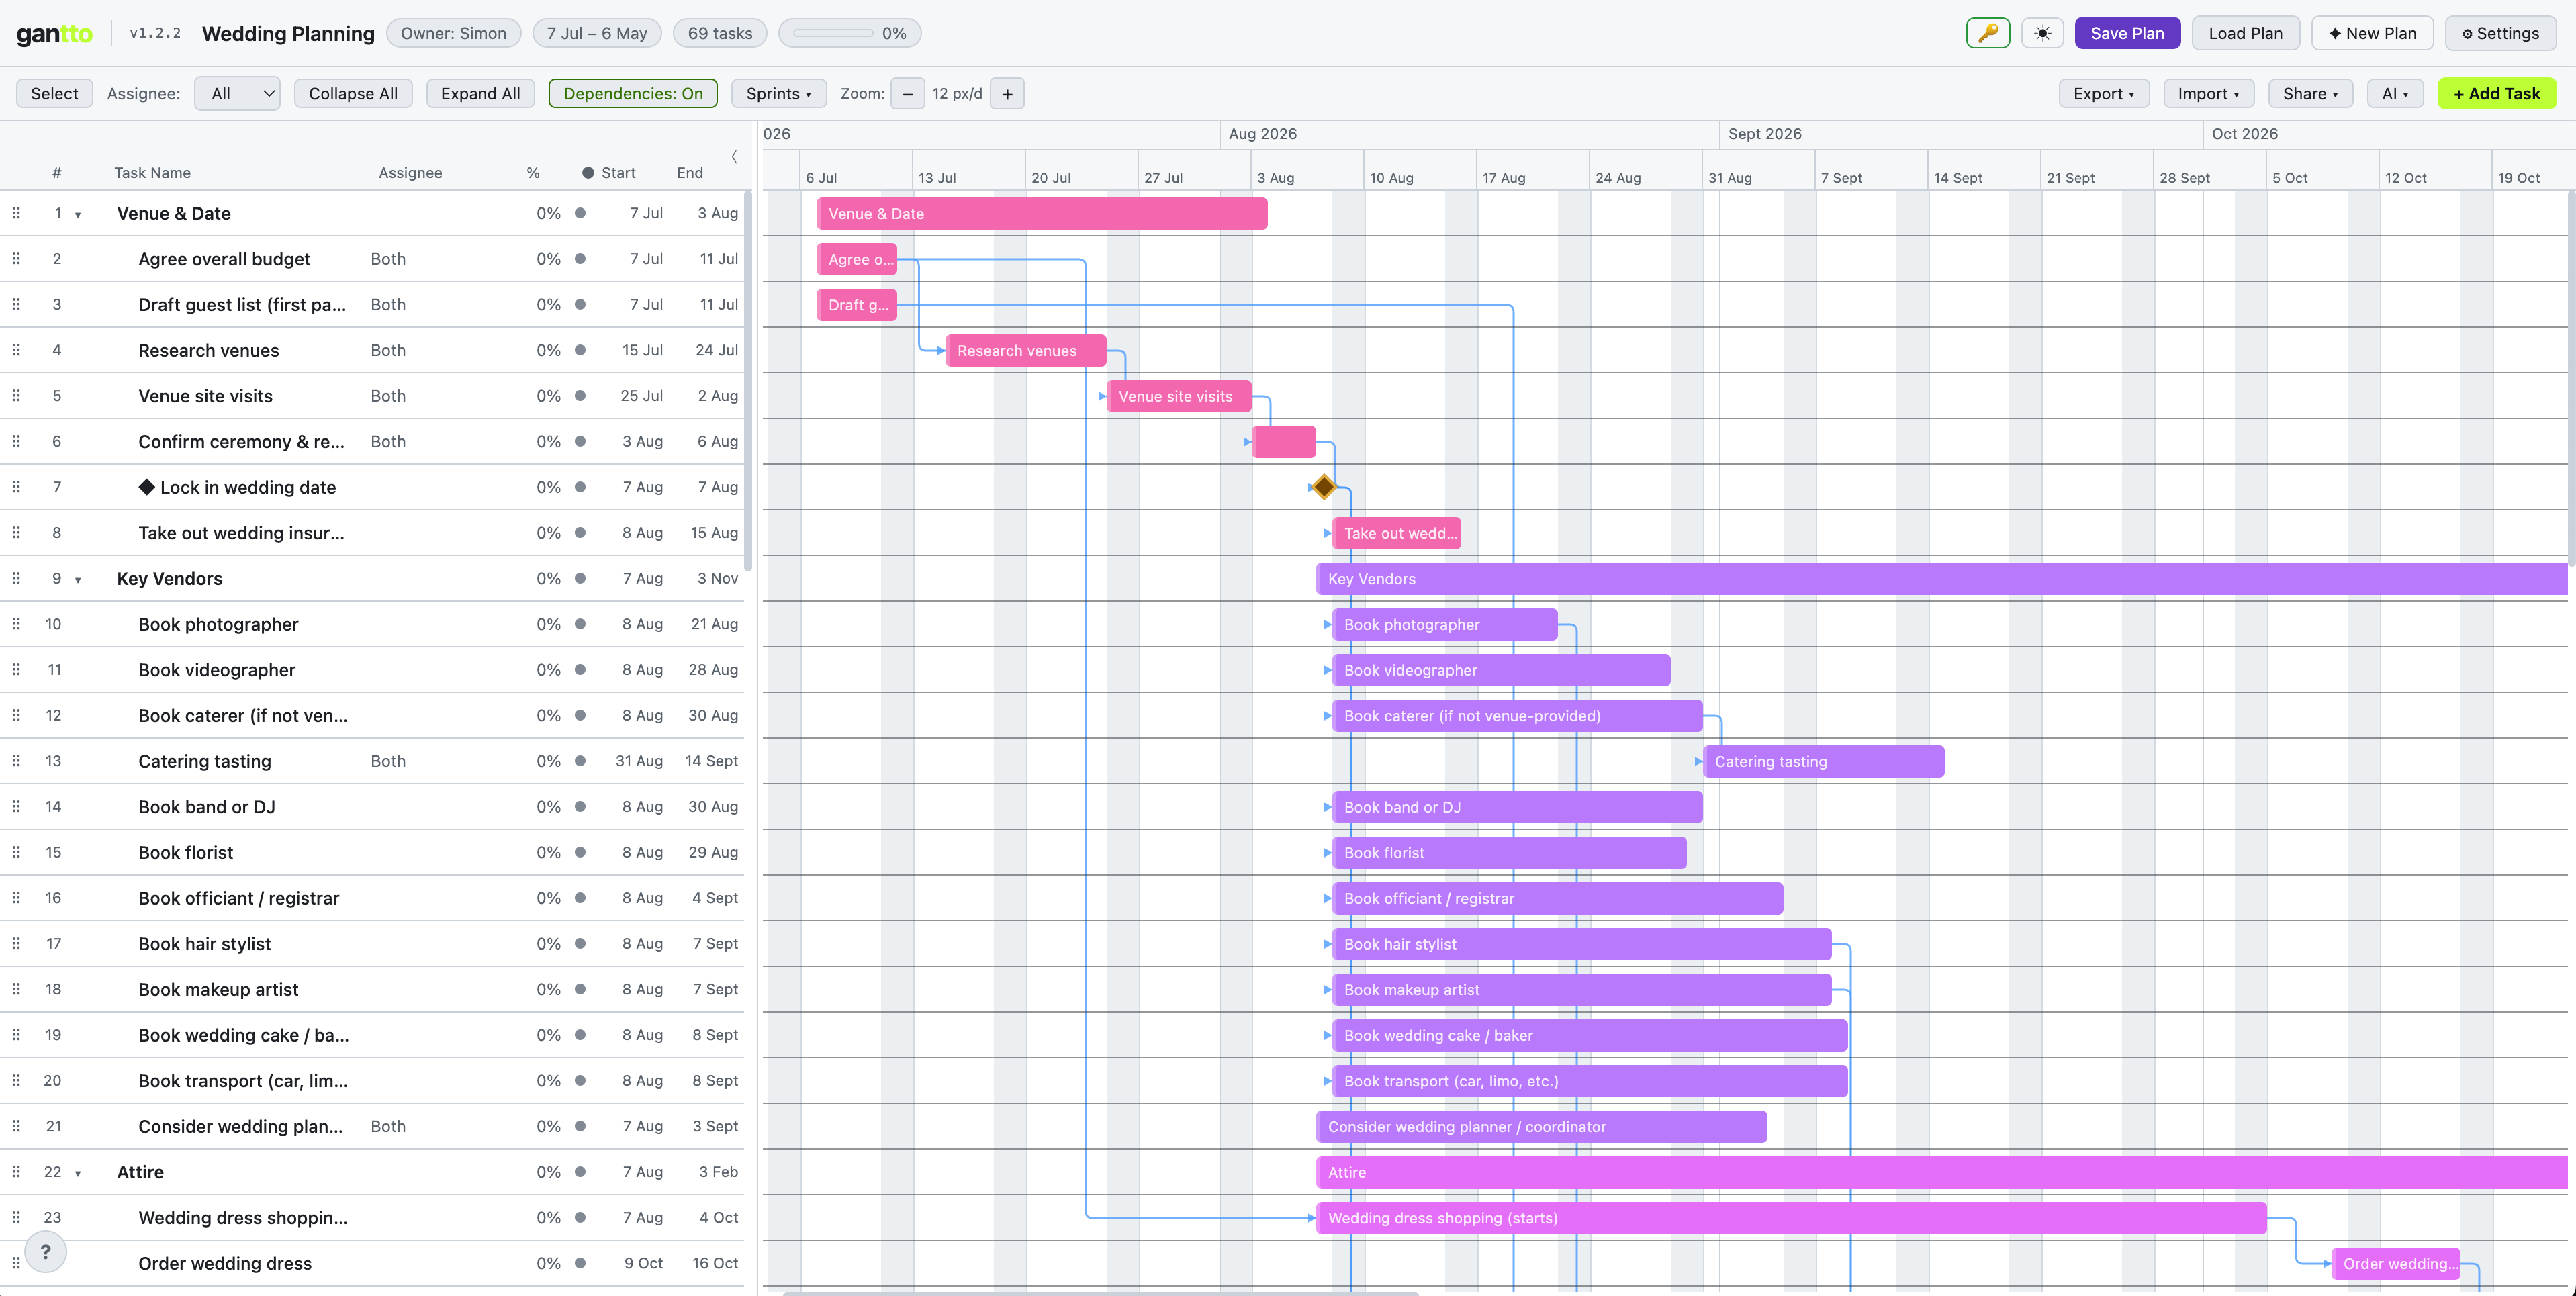The width and height of the screenshot is (2576, 1296).
Task: Open the Sprints dropdown
Action: (x=779, y=94)
